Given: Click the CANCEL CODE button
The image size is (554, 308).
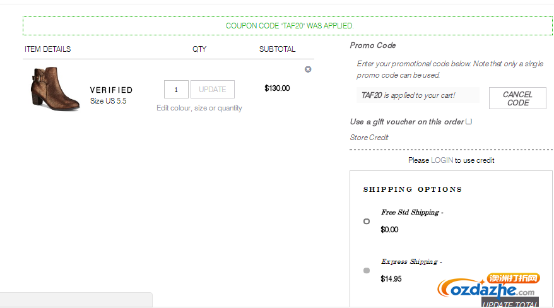Looking at the screenshot, I should click(x=517, y=98).
